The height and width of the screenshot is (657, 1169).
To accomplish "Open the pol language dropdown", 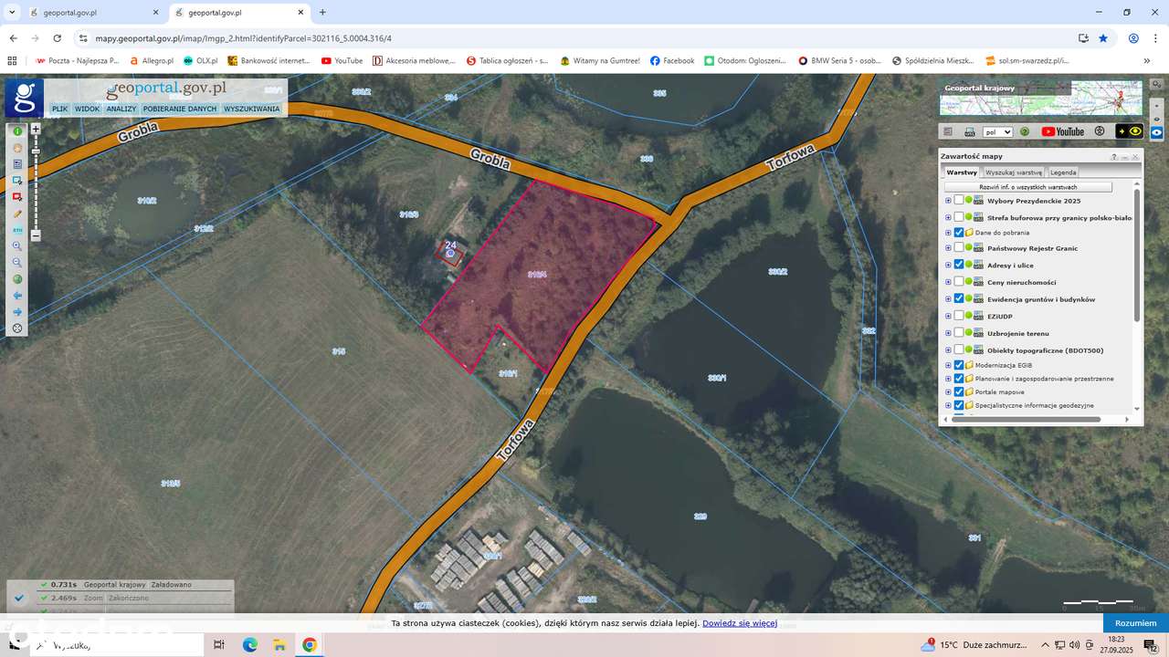I will pos(998,131).
